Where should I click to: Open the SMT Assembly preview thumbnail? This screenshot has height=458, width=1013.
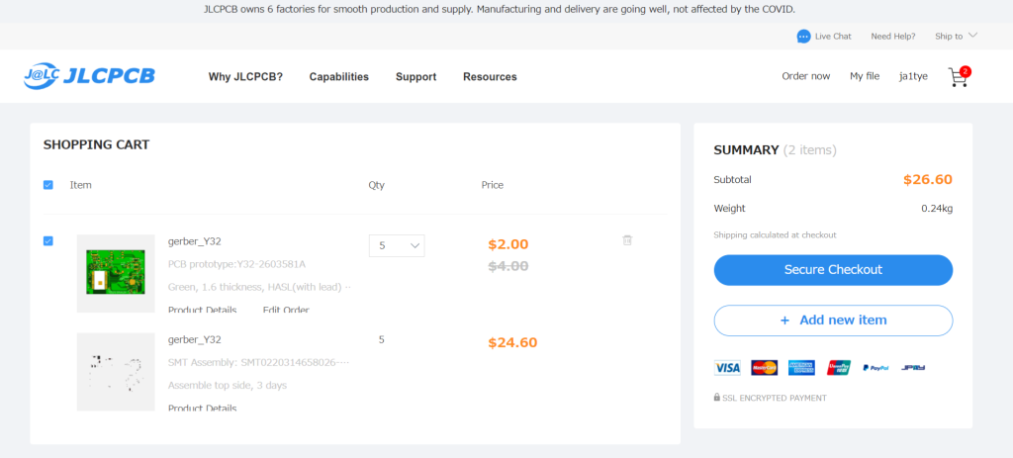click(x=116, y=371)
